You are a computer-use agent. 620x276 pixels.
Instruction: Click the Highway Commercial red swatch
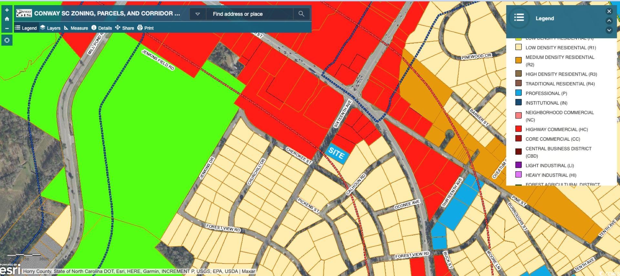[518, 129]
